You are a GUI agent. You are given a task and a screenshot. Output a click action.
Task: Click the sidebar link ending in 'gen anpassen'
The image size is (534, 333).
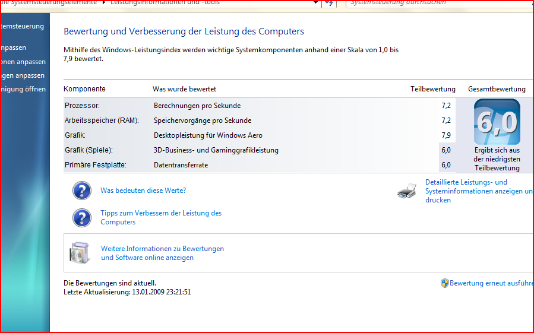coord(23,75)
